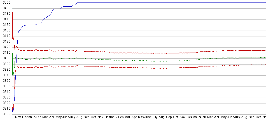Click the first Aug label on x-axis

coord(79,117)
